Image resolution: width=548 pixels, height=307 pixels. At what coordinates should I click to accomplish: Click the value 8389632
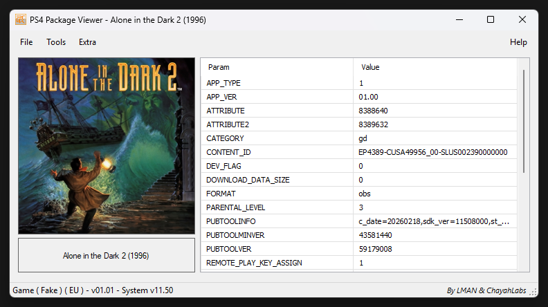point(373,124)
